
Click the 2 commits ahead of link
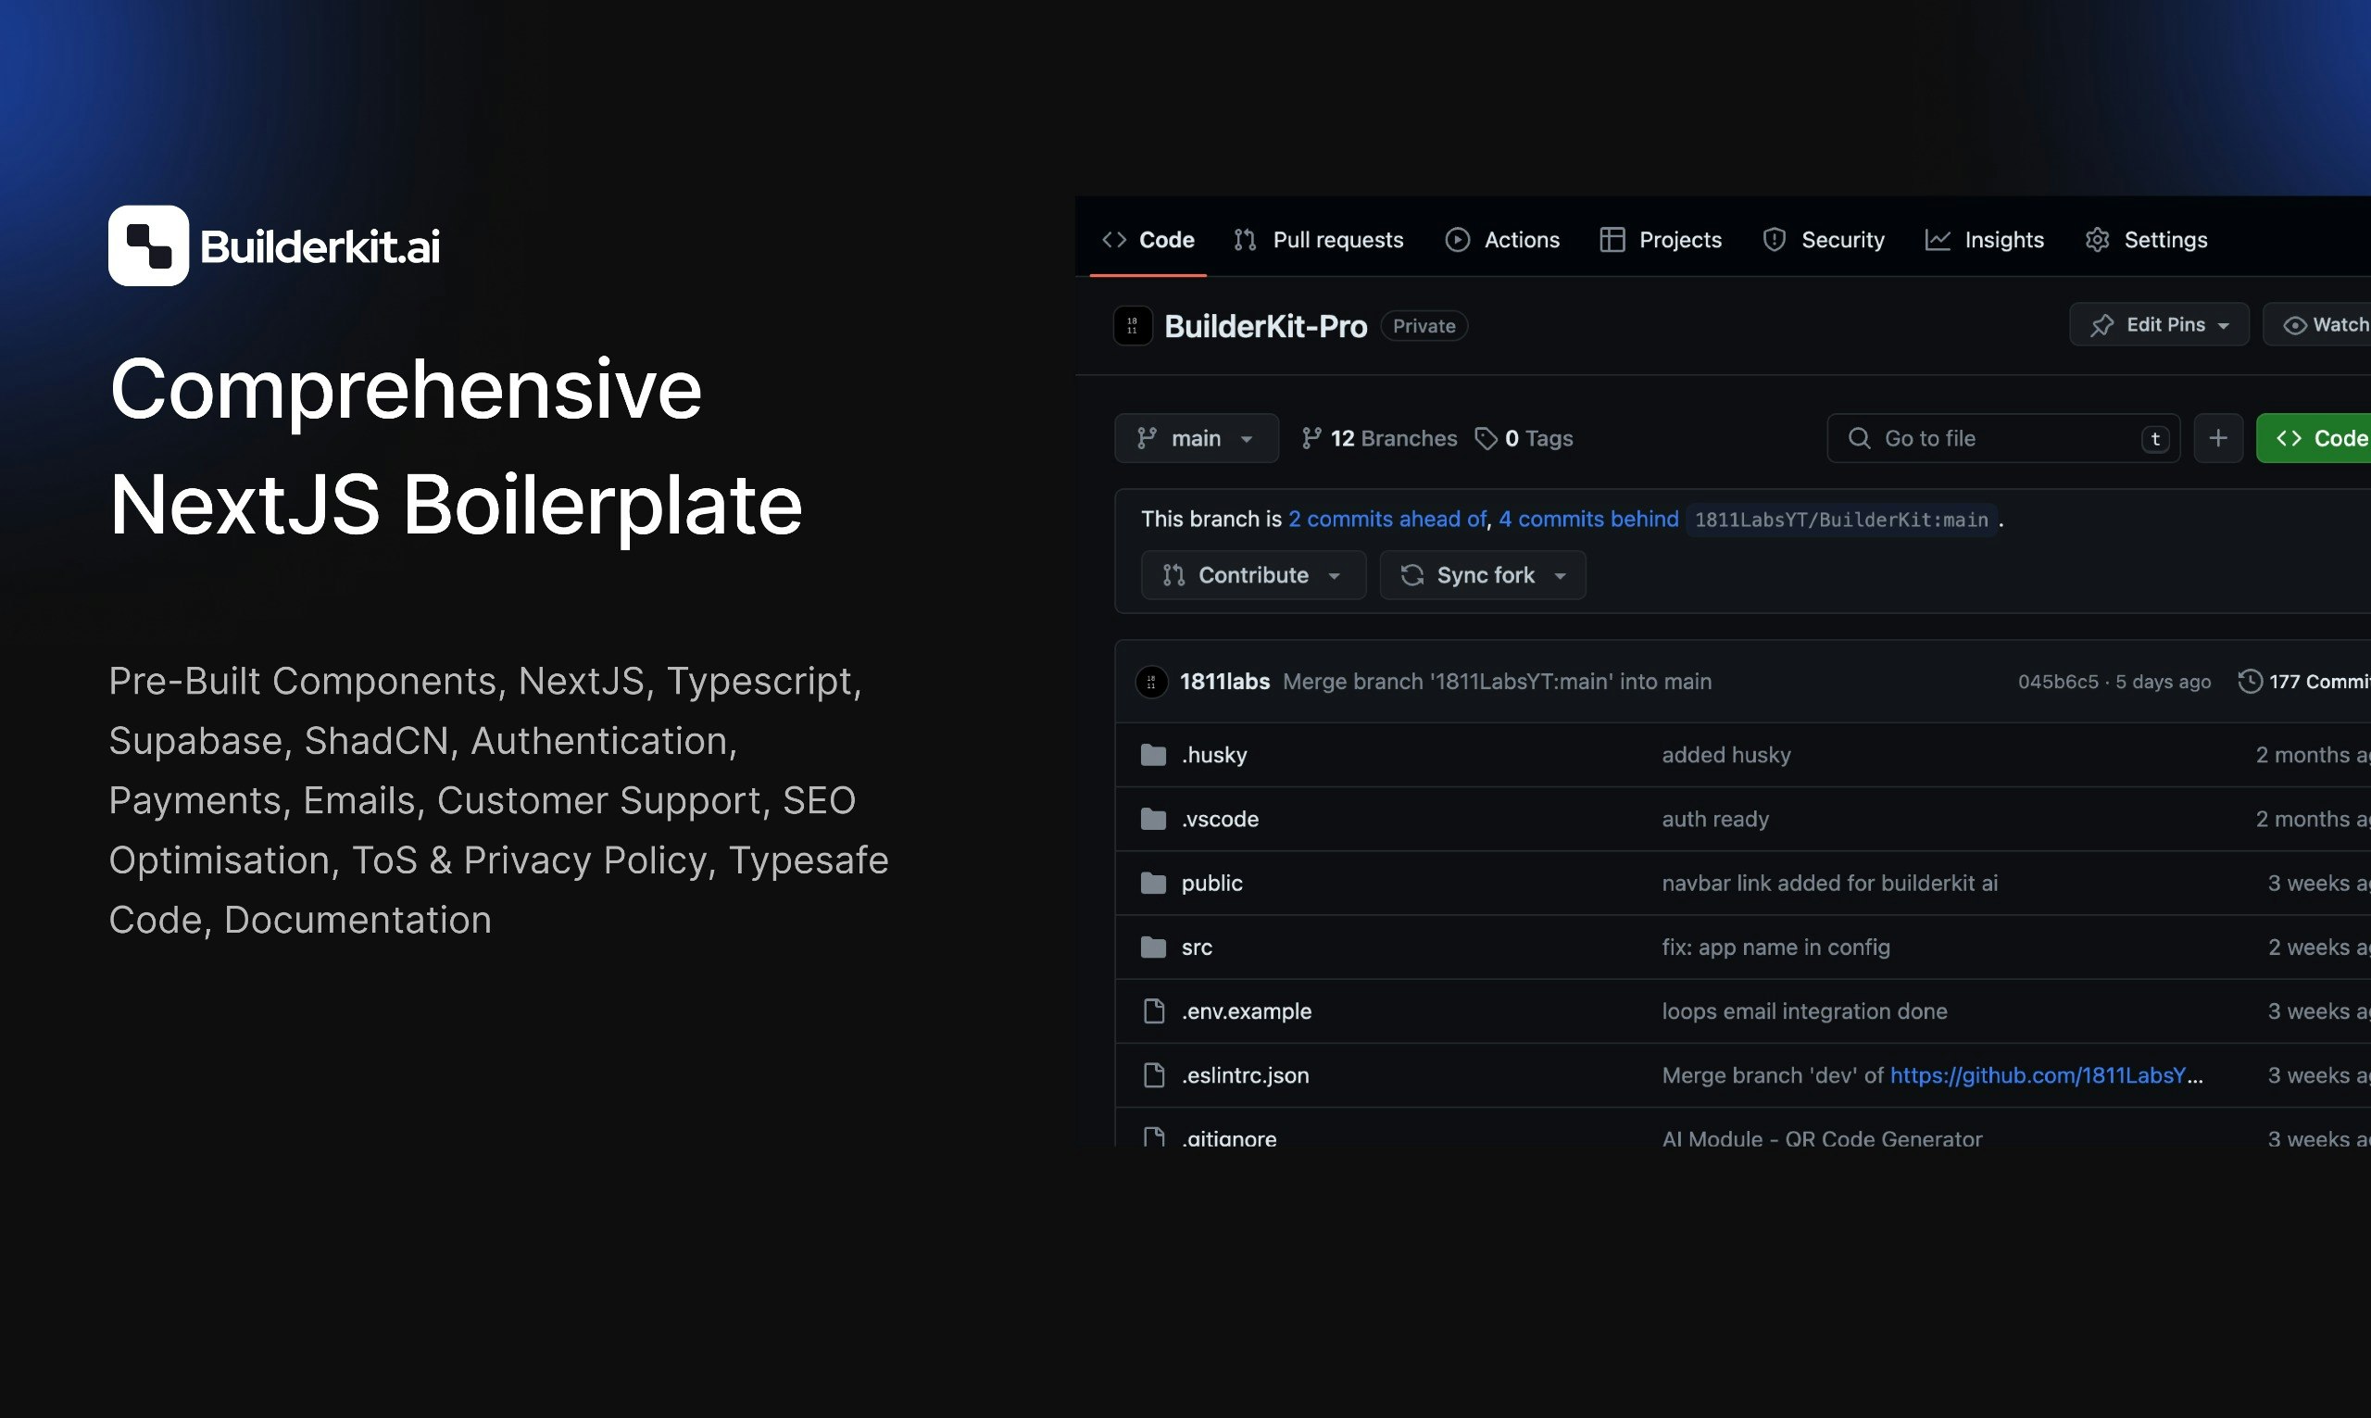point(1386,519)
